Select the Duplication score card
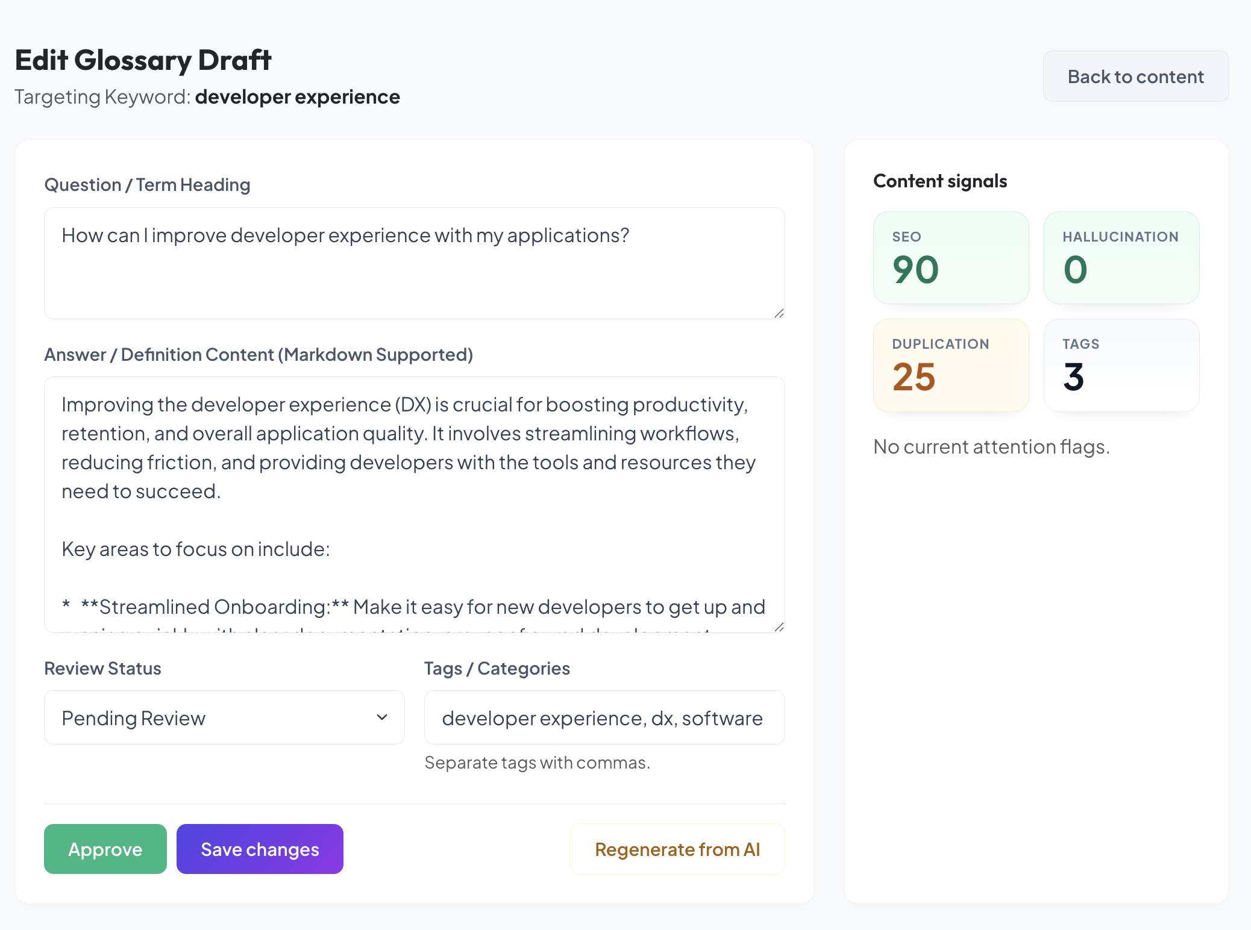 (951, 365)
